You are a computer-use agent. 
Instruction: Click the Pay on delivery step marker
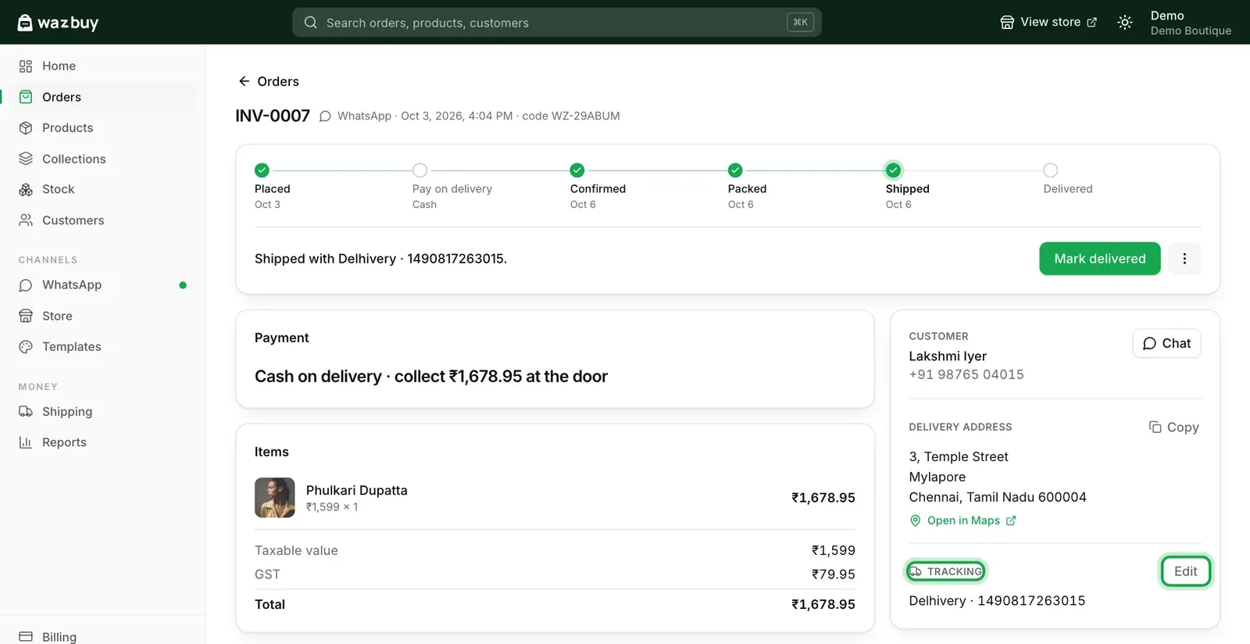pos(420,170)
